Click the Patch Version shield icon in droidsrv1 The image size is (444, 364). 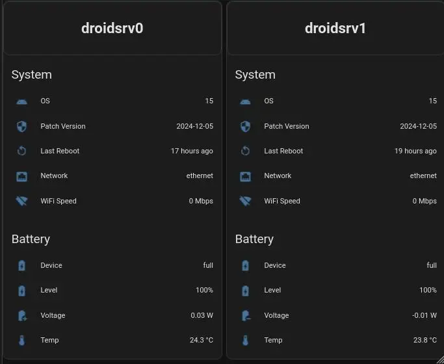click(245, 126)
